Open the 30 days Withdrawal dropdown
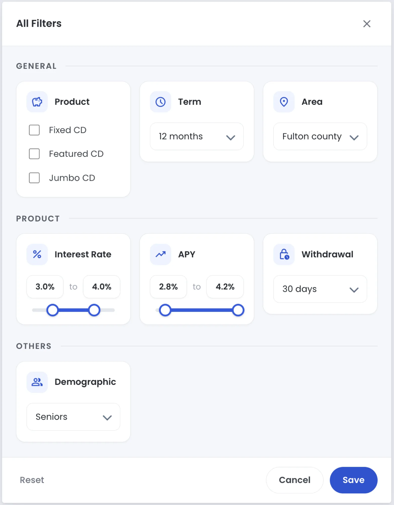 (320, 289)
